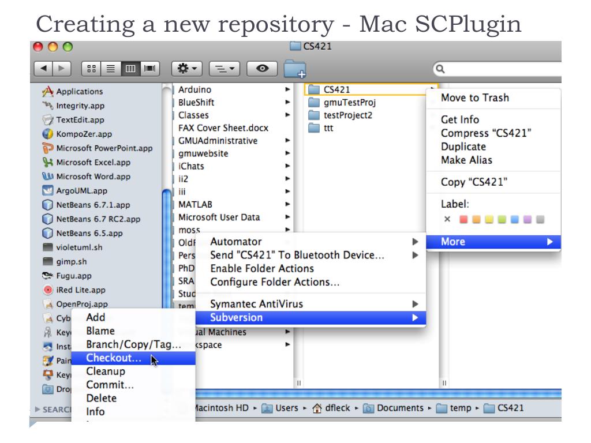Expand the BlueShift folder arrow
591x443 pixels.
pos(287,103)
